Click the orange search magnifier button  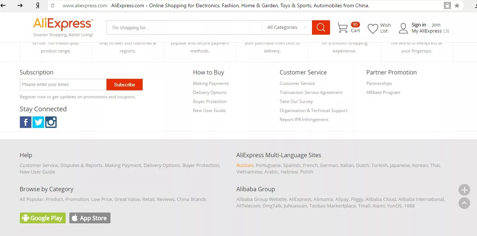coord(321,27)
